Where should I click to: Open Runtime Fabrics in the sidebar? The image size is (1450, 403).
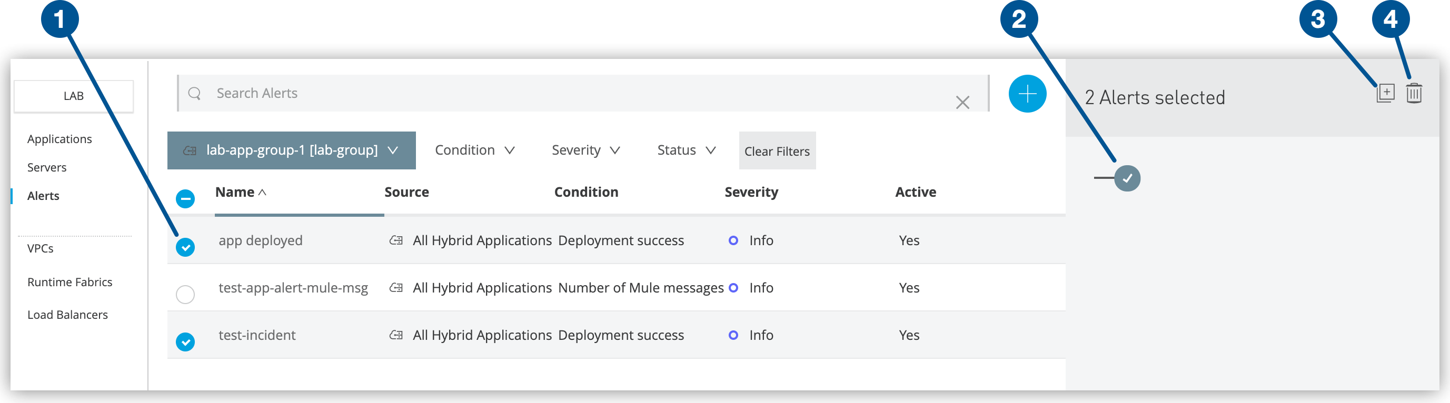70,282
